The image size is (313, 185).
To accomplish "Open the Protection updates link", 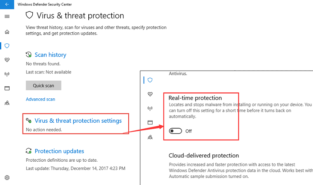I will pyautogui.click(x=59, y=151).
